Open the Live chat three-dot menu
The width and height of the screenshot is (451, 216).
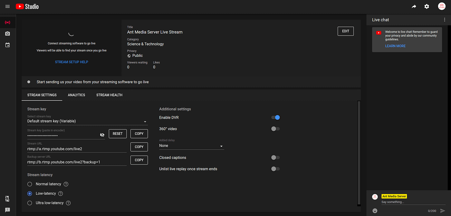click(x=445, y=20)
